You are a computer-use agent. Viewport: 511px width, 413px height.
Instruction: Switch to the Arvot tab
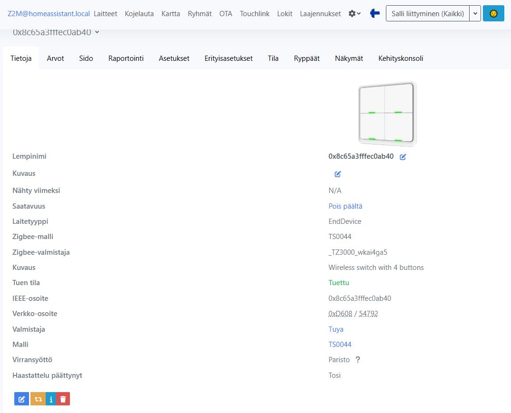[55, 58]
